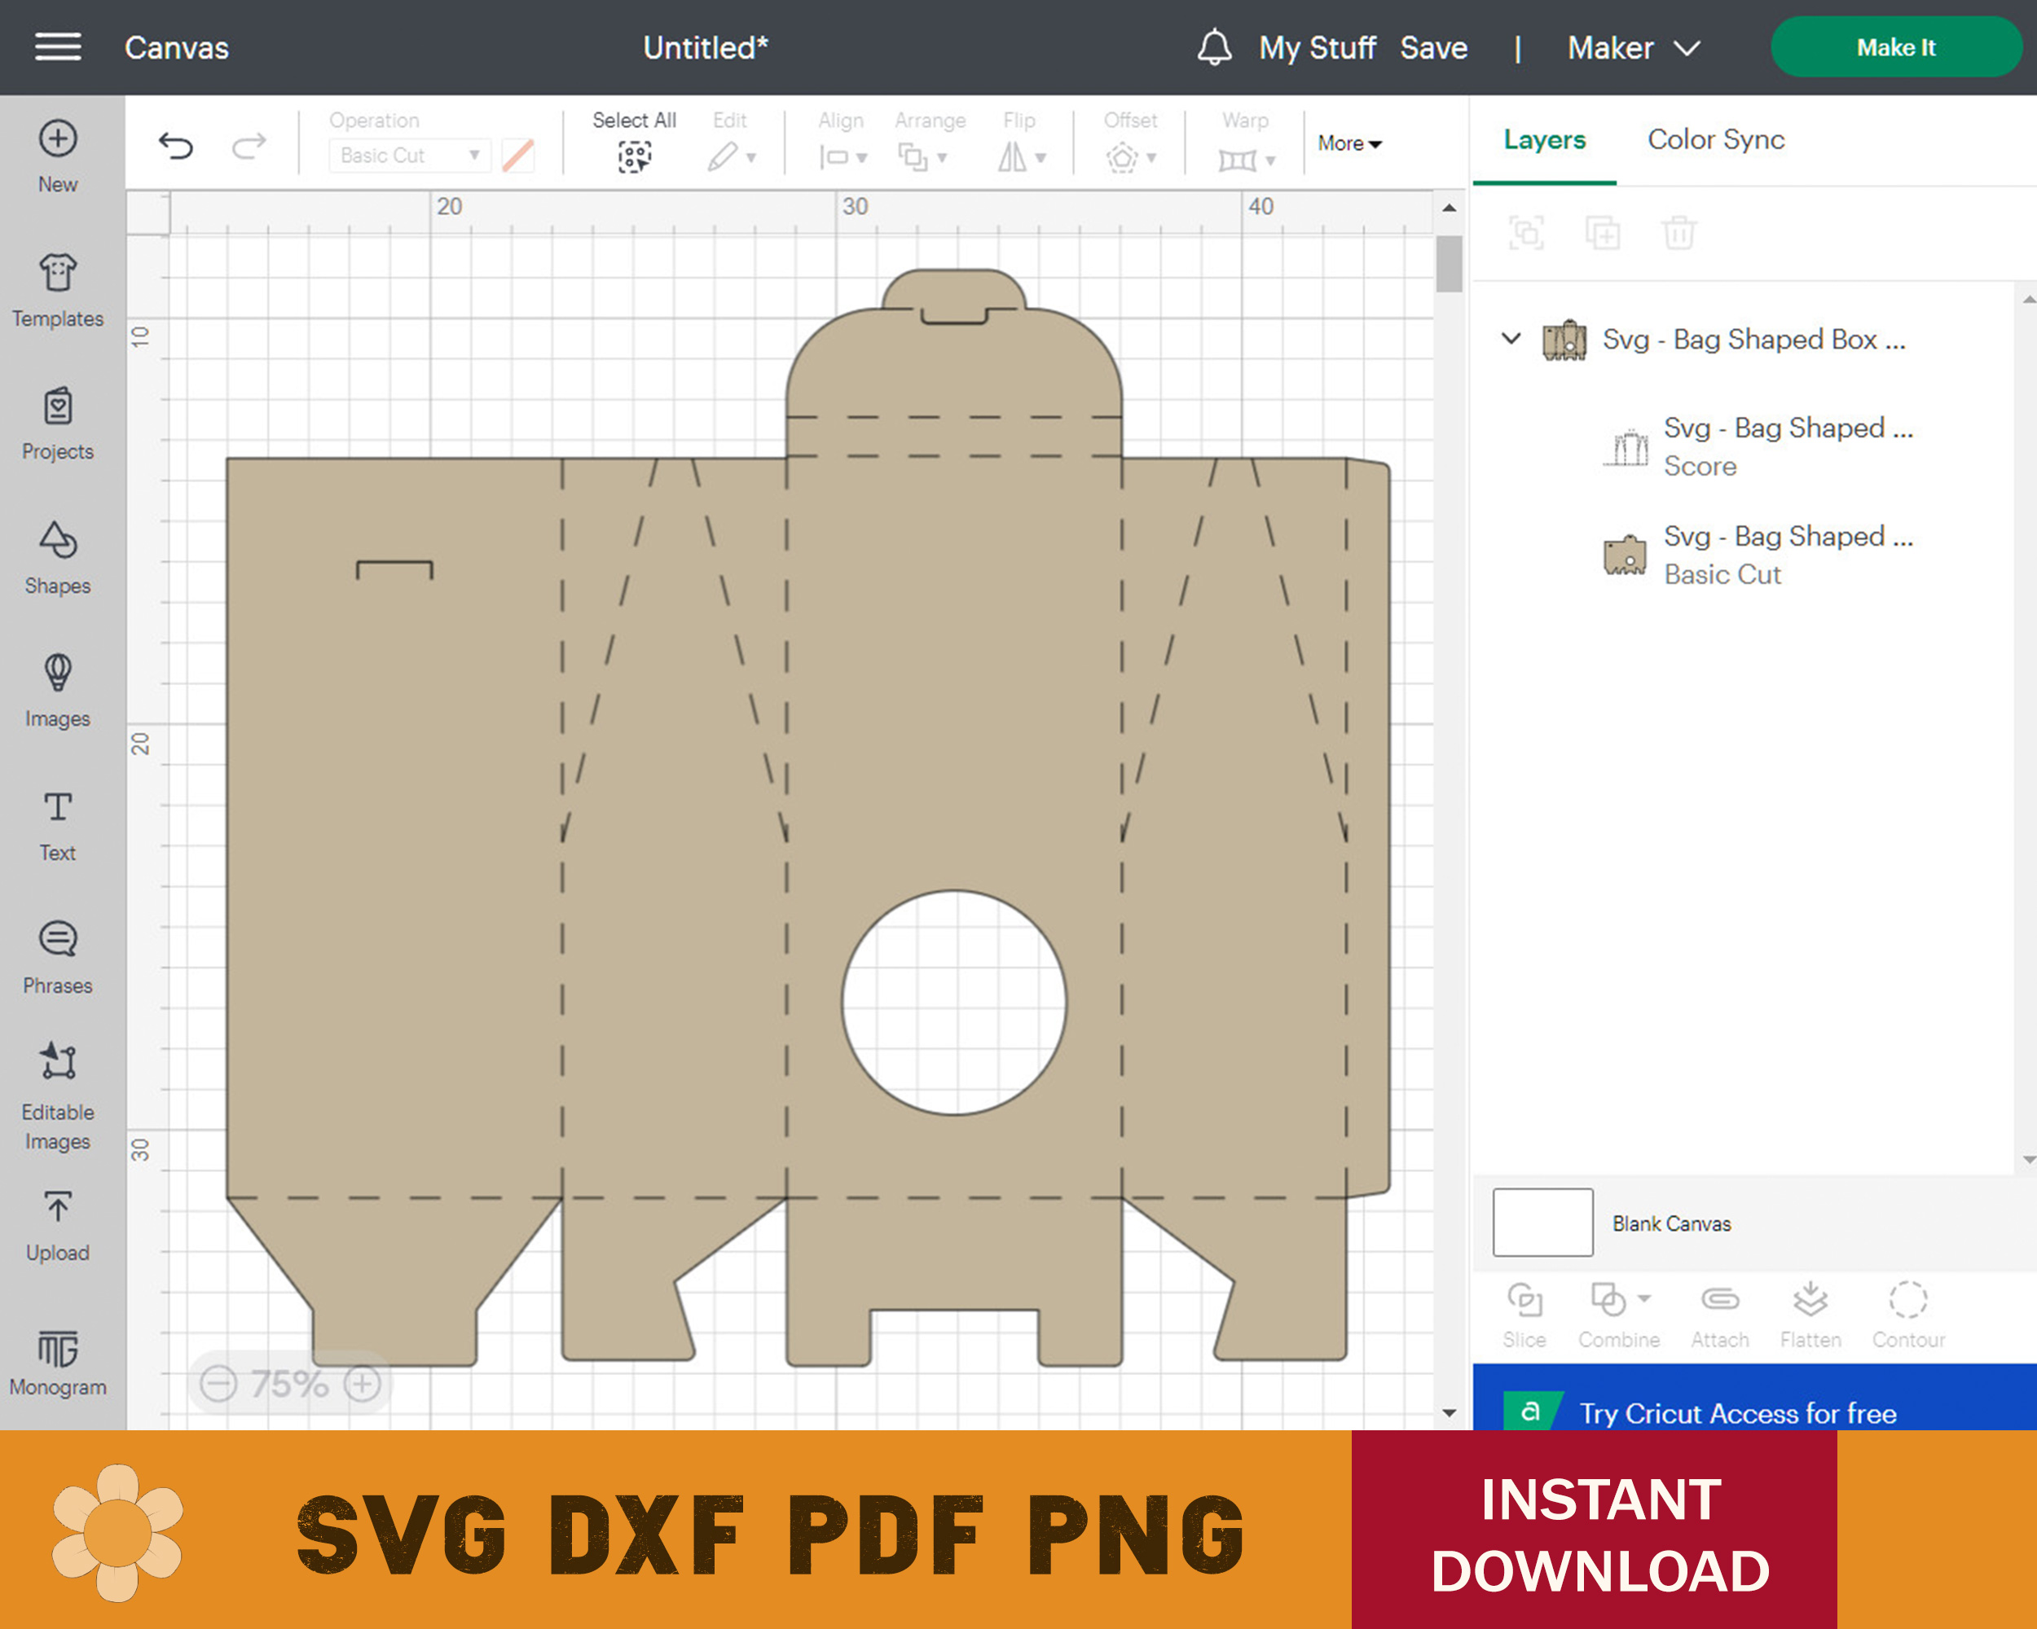Click the green Make It button
This screenshot has height=1629, width=2037.
tap(1895, 47)
